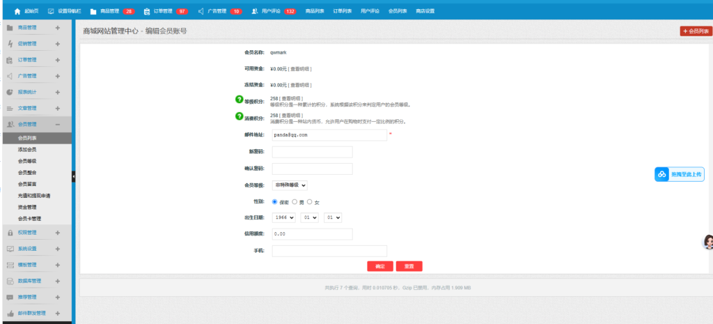Open 订单列表 in the top navigation
Viewport: 713px width, 324px height.
(x=343, y=11)
